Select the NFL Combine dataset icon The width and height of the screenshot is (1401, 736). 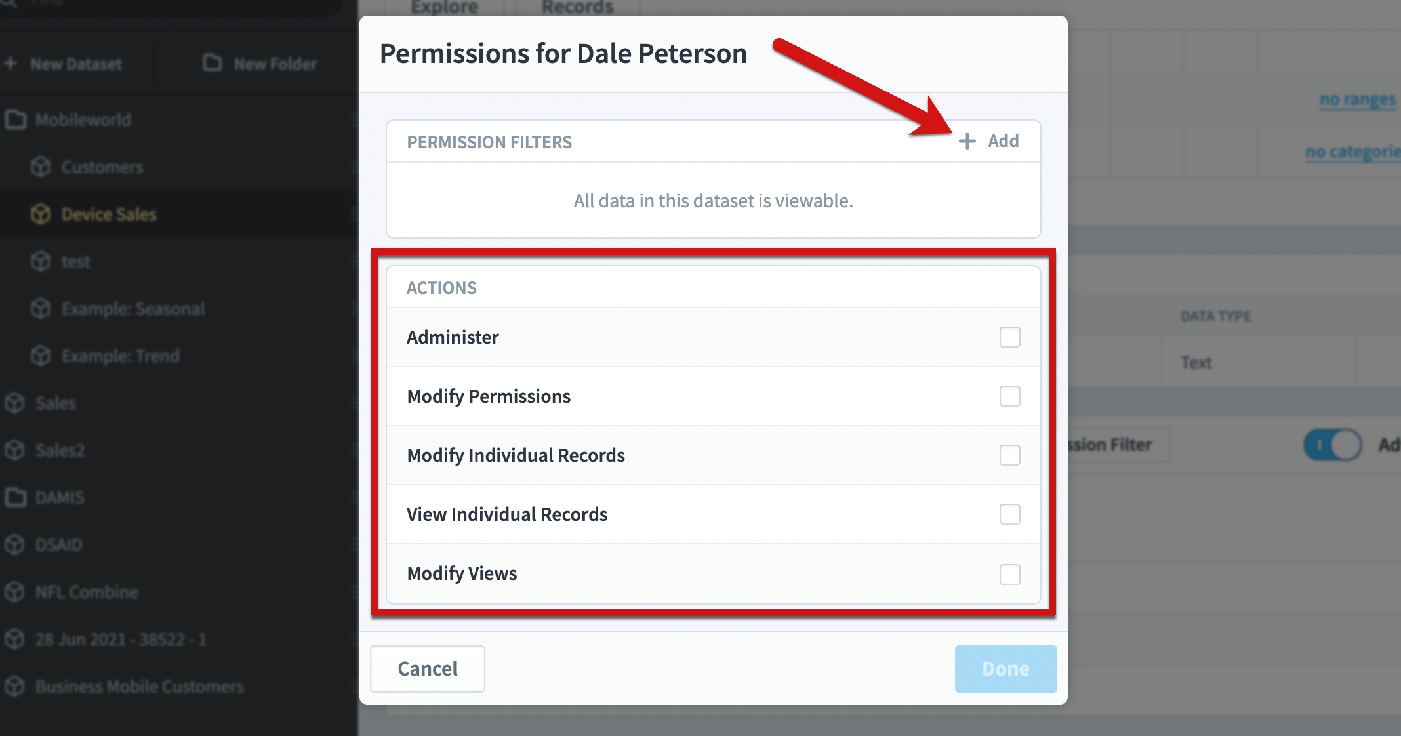14,592
